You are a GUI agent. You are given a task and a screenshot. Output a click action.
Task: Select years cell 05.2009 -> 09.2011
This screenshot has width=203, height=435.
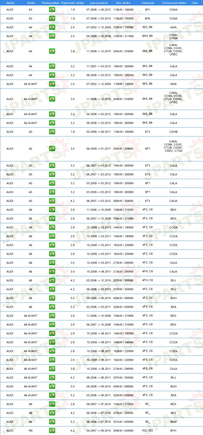click(x=99, y=132)
